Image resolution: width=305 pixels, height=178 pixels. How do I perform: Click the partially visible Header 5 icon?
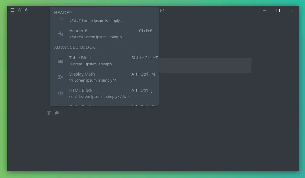click(x=60, y=18)
